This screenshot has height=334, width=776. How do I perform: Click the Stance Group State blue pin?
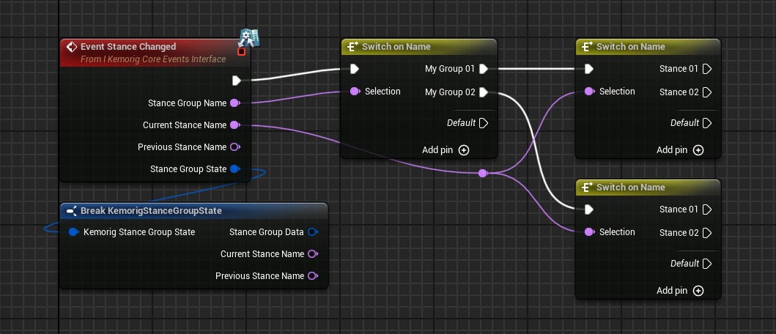tap(234, 169)
